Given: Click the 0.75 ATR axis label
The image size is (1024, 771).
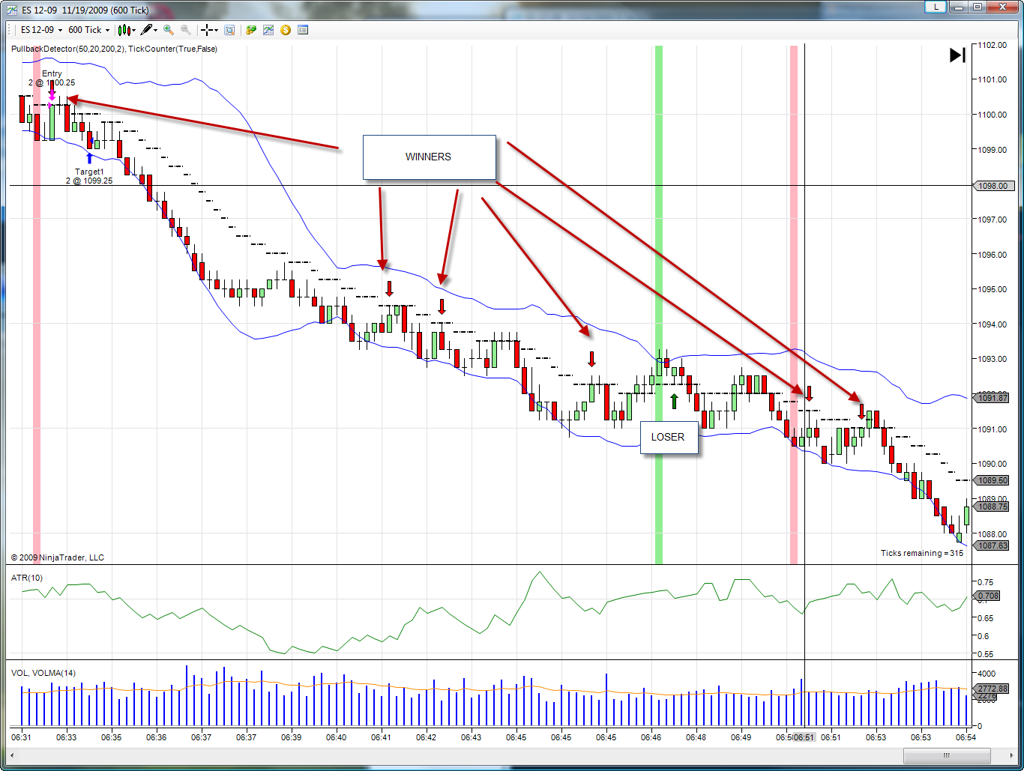Looking at the screenshot, I should [x=987, y=582].
